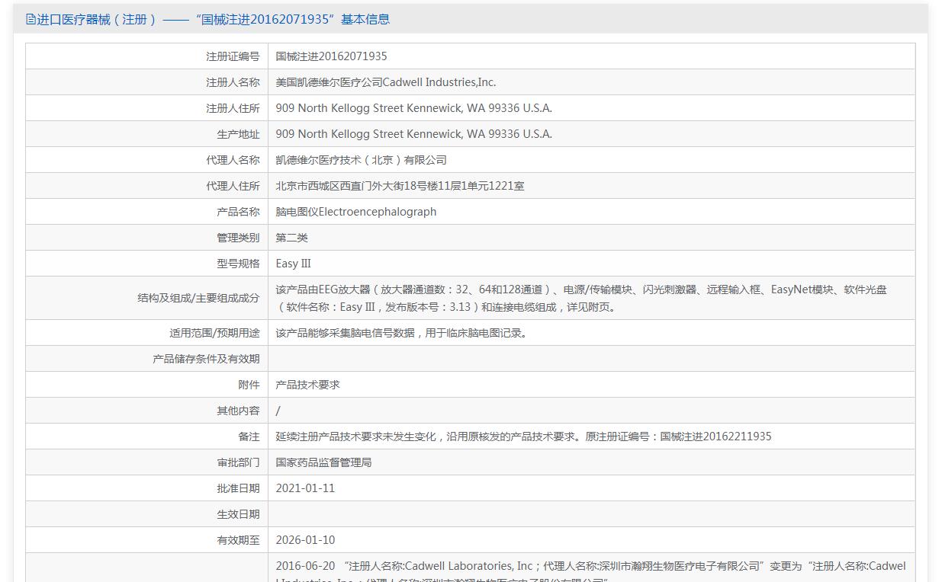Viewport: 942px width, 582px height.
Task: Click the 结构及组成 description text
Action: pyautogui.click(x=581, y=299)
